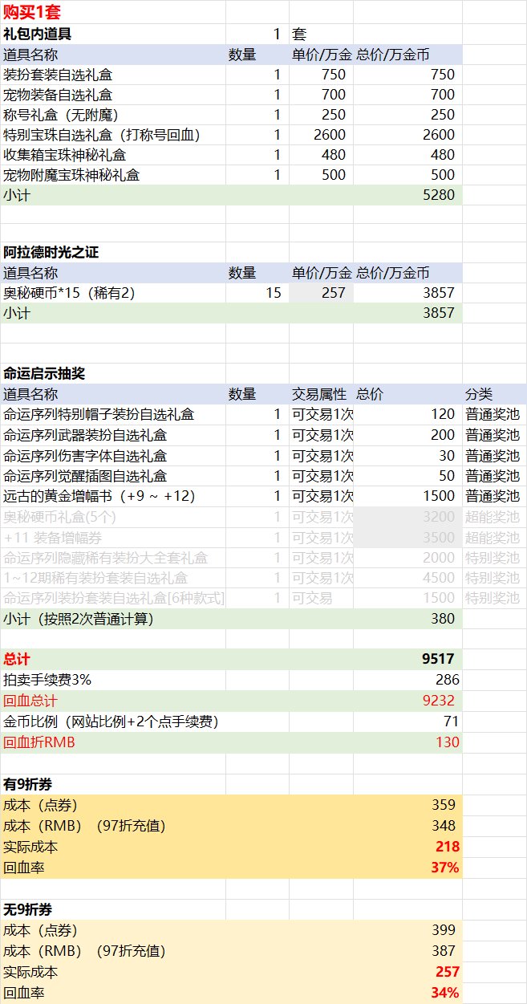Select the grayed cell 奥秘硬币礼盒(5个)
The image size is (527, 1004).
(59, 517)
